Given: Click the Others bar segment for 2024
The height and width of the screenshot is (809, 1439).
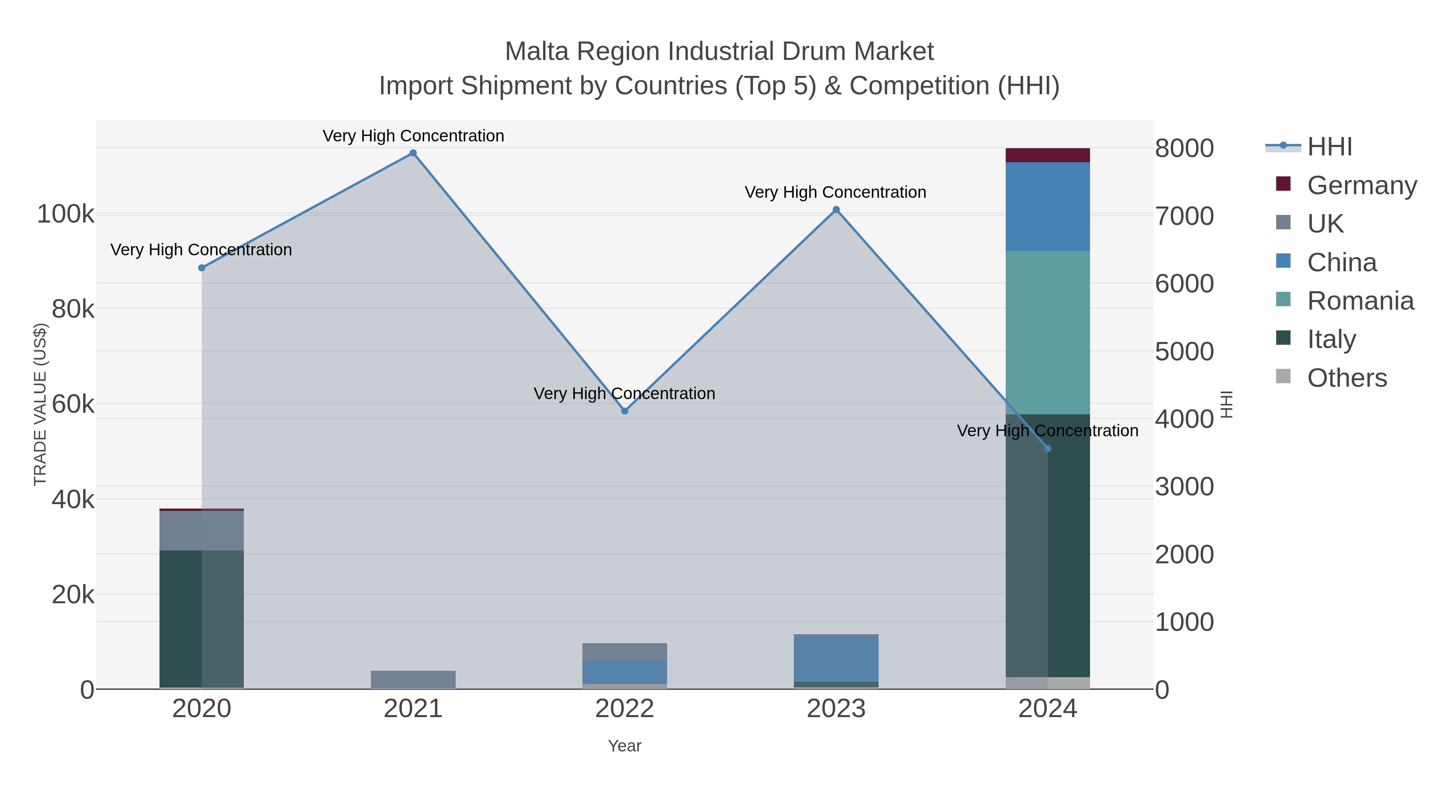Looking at the screenshot, I should 1047,683.
